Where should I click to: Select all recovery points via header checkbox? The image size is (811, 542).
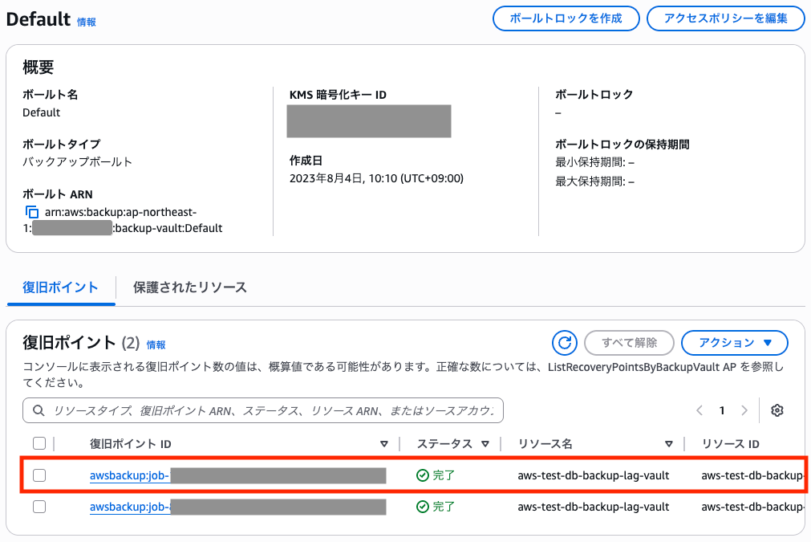pos(39,443)
